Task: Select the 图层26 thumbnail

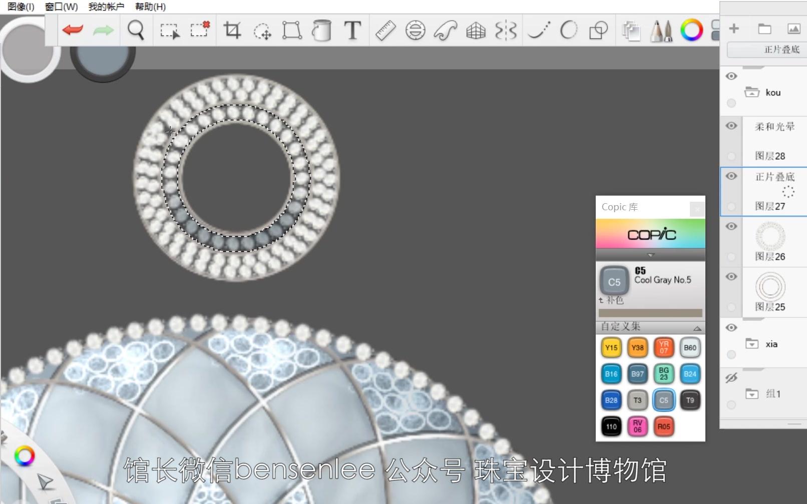Action: (x=770, y=236)
